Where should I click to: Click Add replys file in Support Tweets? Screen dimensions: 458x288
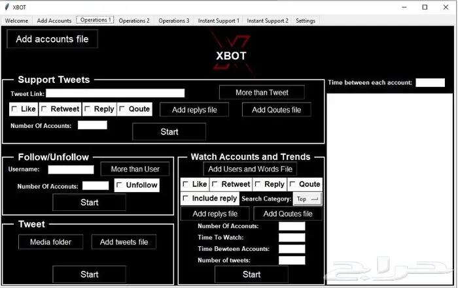(194, 110)
